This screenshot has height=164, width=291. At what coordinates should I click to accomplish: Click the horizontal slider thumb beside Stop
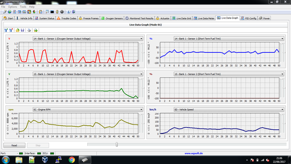point(117,144)
